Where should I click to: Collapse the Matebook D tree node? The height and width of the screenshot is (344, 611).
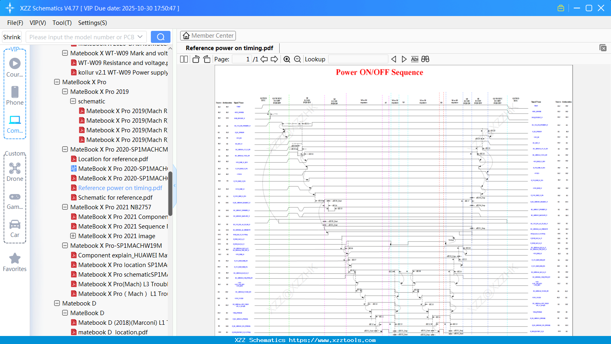coord(57,304)
